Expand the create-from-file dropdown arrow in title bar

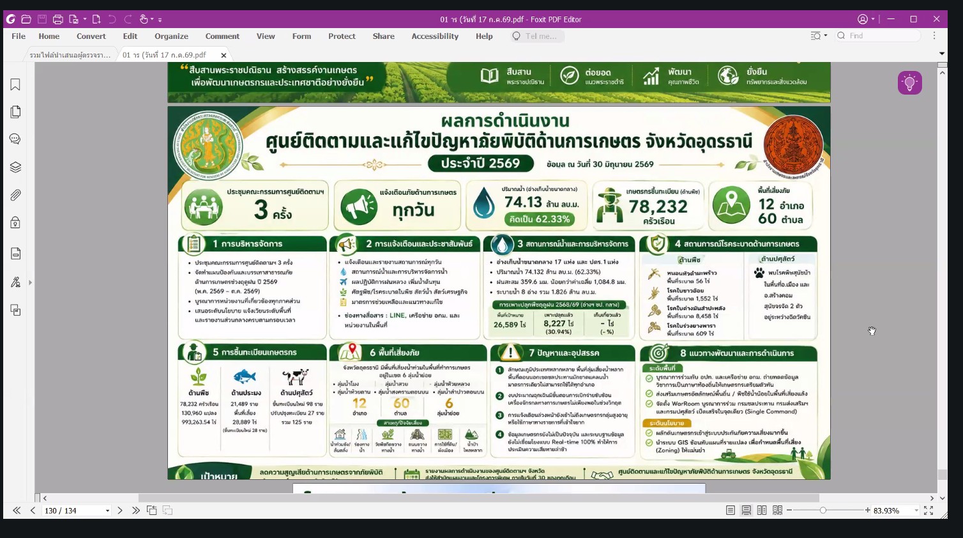point(84,20)
